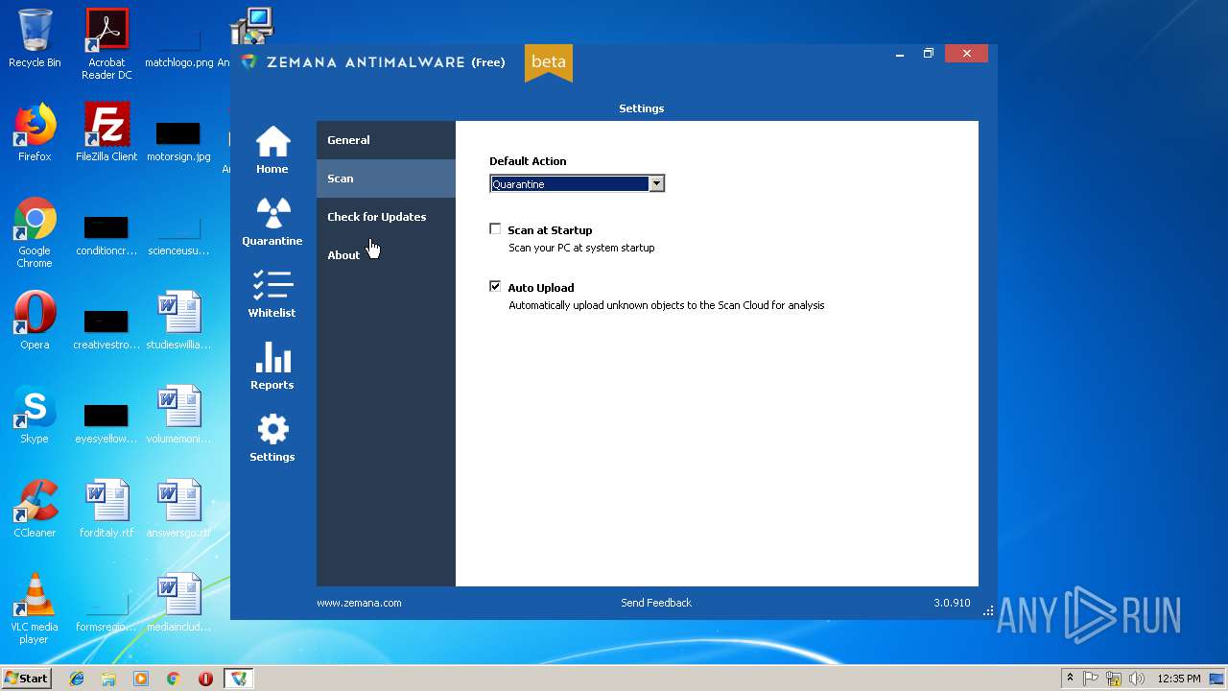Close the Zemana AntiMalware window
Viewport: 1228px width, 691px height.
966,54
